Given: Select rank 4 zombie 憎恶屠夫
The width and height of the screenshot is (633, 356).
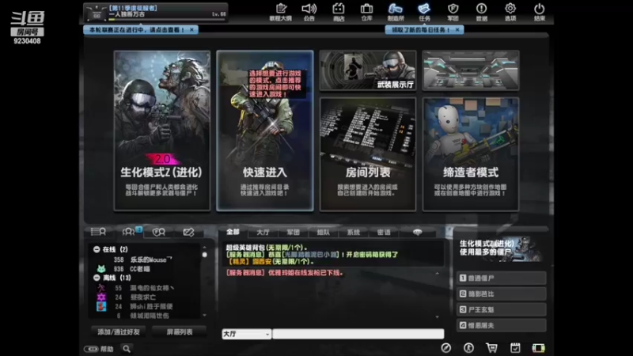Looking at the screenshot, I should 501,325.
